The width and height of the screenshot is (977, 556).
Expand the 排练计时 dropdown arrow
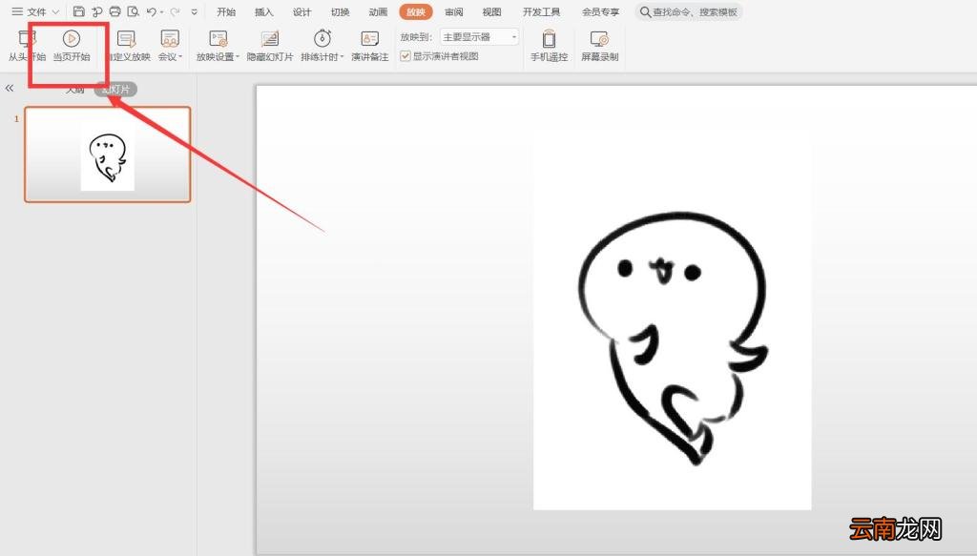click(342, 56)
